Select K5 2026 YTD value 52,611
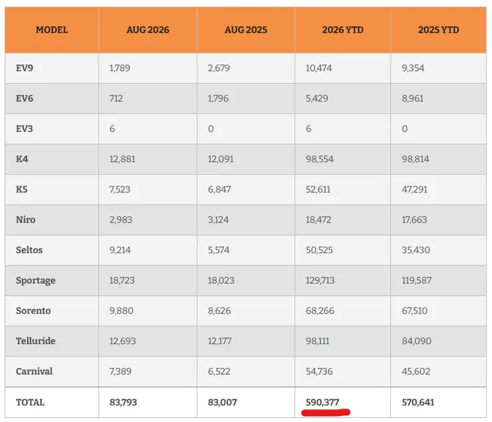Image resolution: width=492 pixels, height=422 pixels. (x=318, y=189)
